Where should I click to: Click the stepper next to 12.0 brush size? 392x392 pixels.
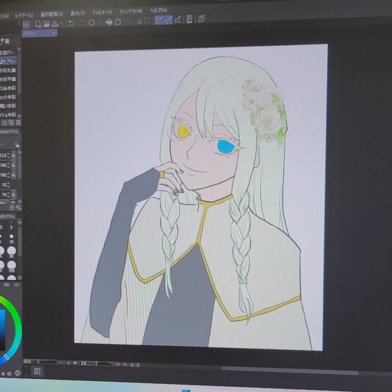(8, 155)
